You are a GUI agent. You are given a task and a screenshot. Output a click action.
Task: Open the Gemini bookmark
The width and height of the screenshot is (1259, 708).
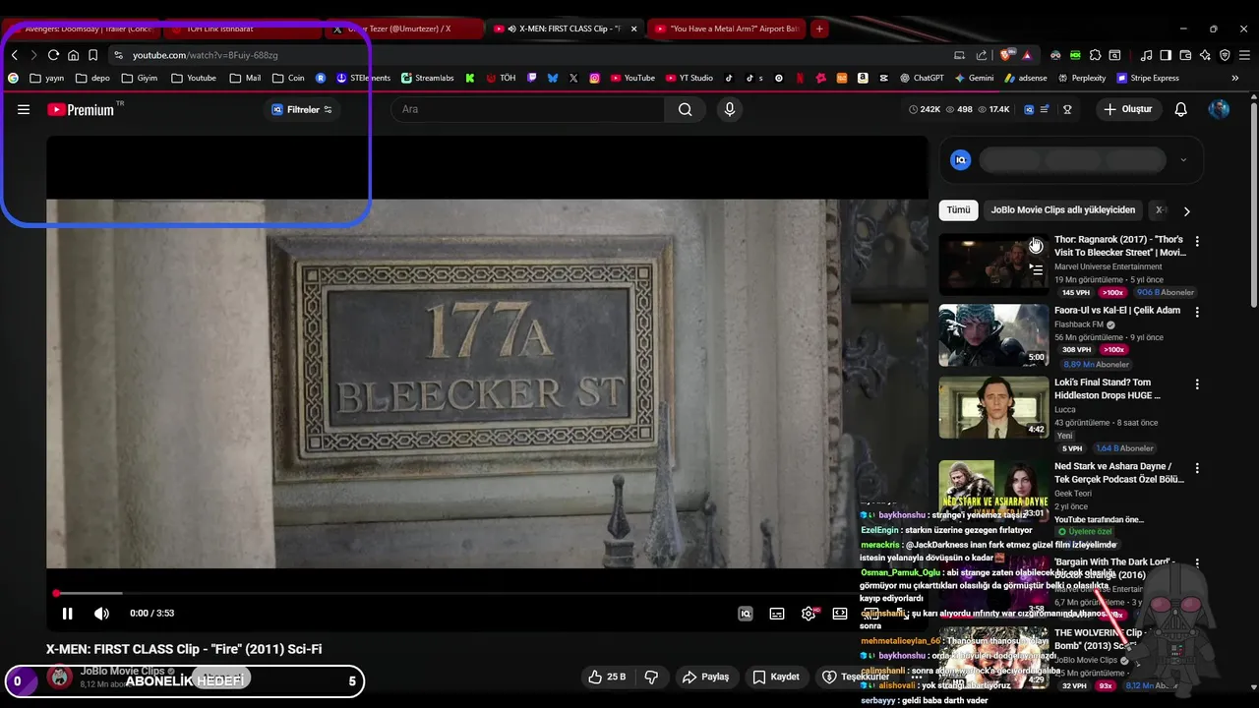[x=975, y=78]
